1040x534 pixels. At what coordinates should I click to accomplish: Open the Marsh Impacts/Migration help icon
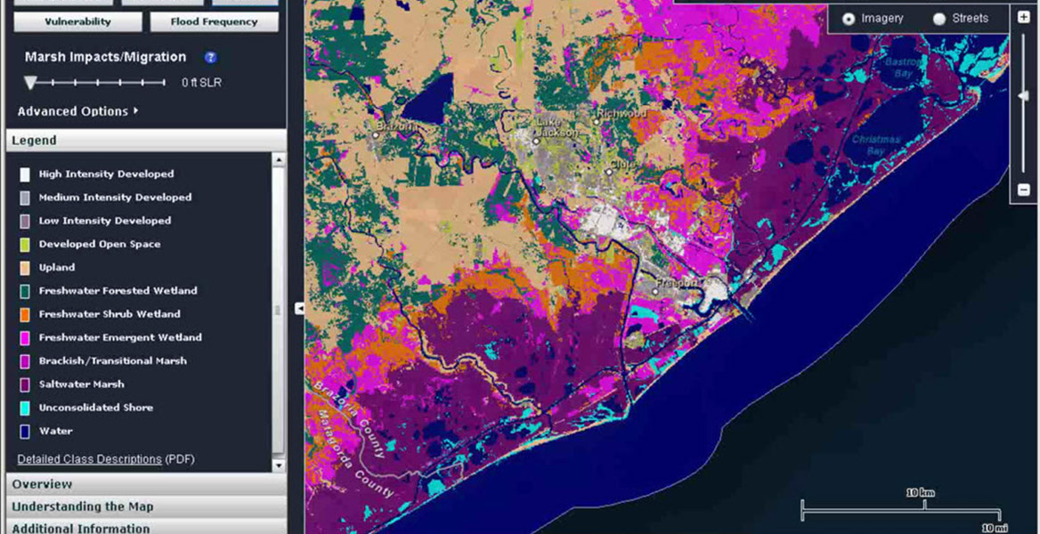[x=211, y=58]
